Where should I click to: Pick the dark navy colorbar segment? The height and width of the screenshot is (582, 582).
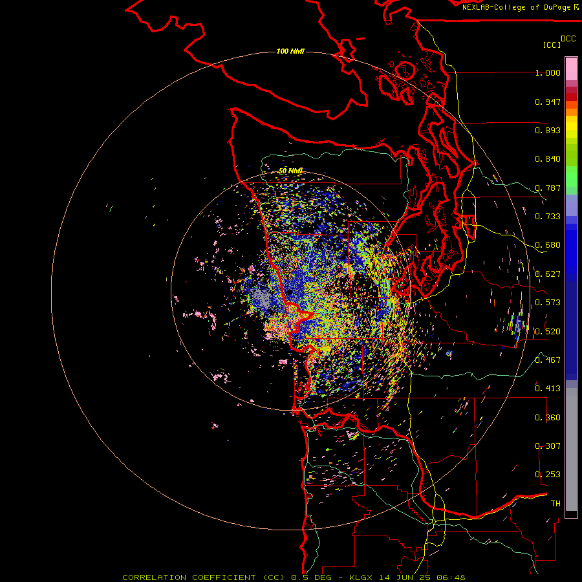(571, 327)
